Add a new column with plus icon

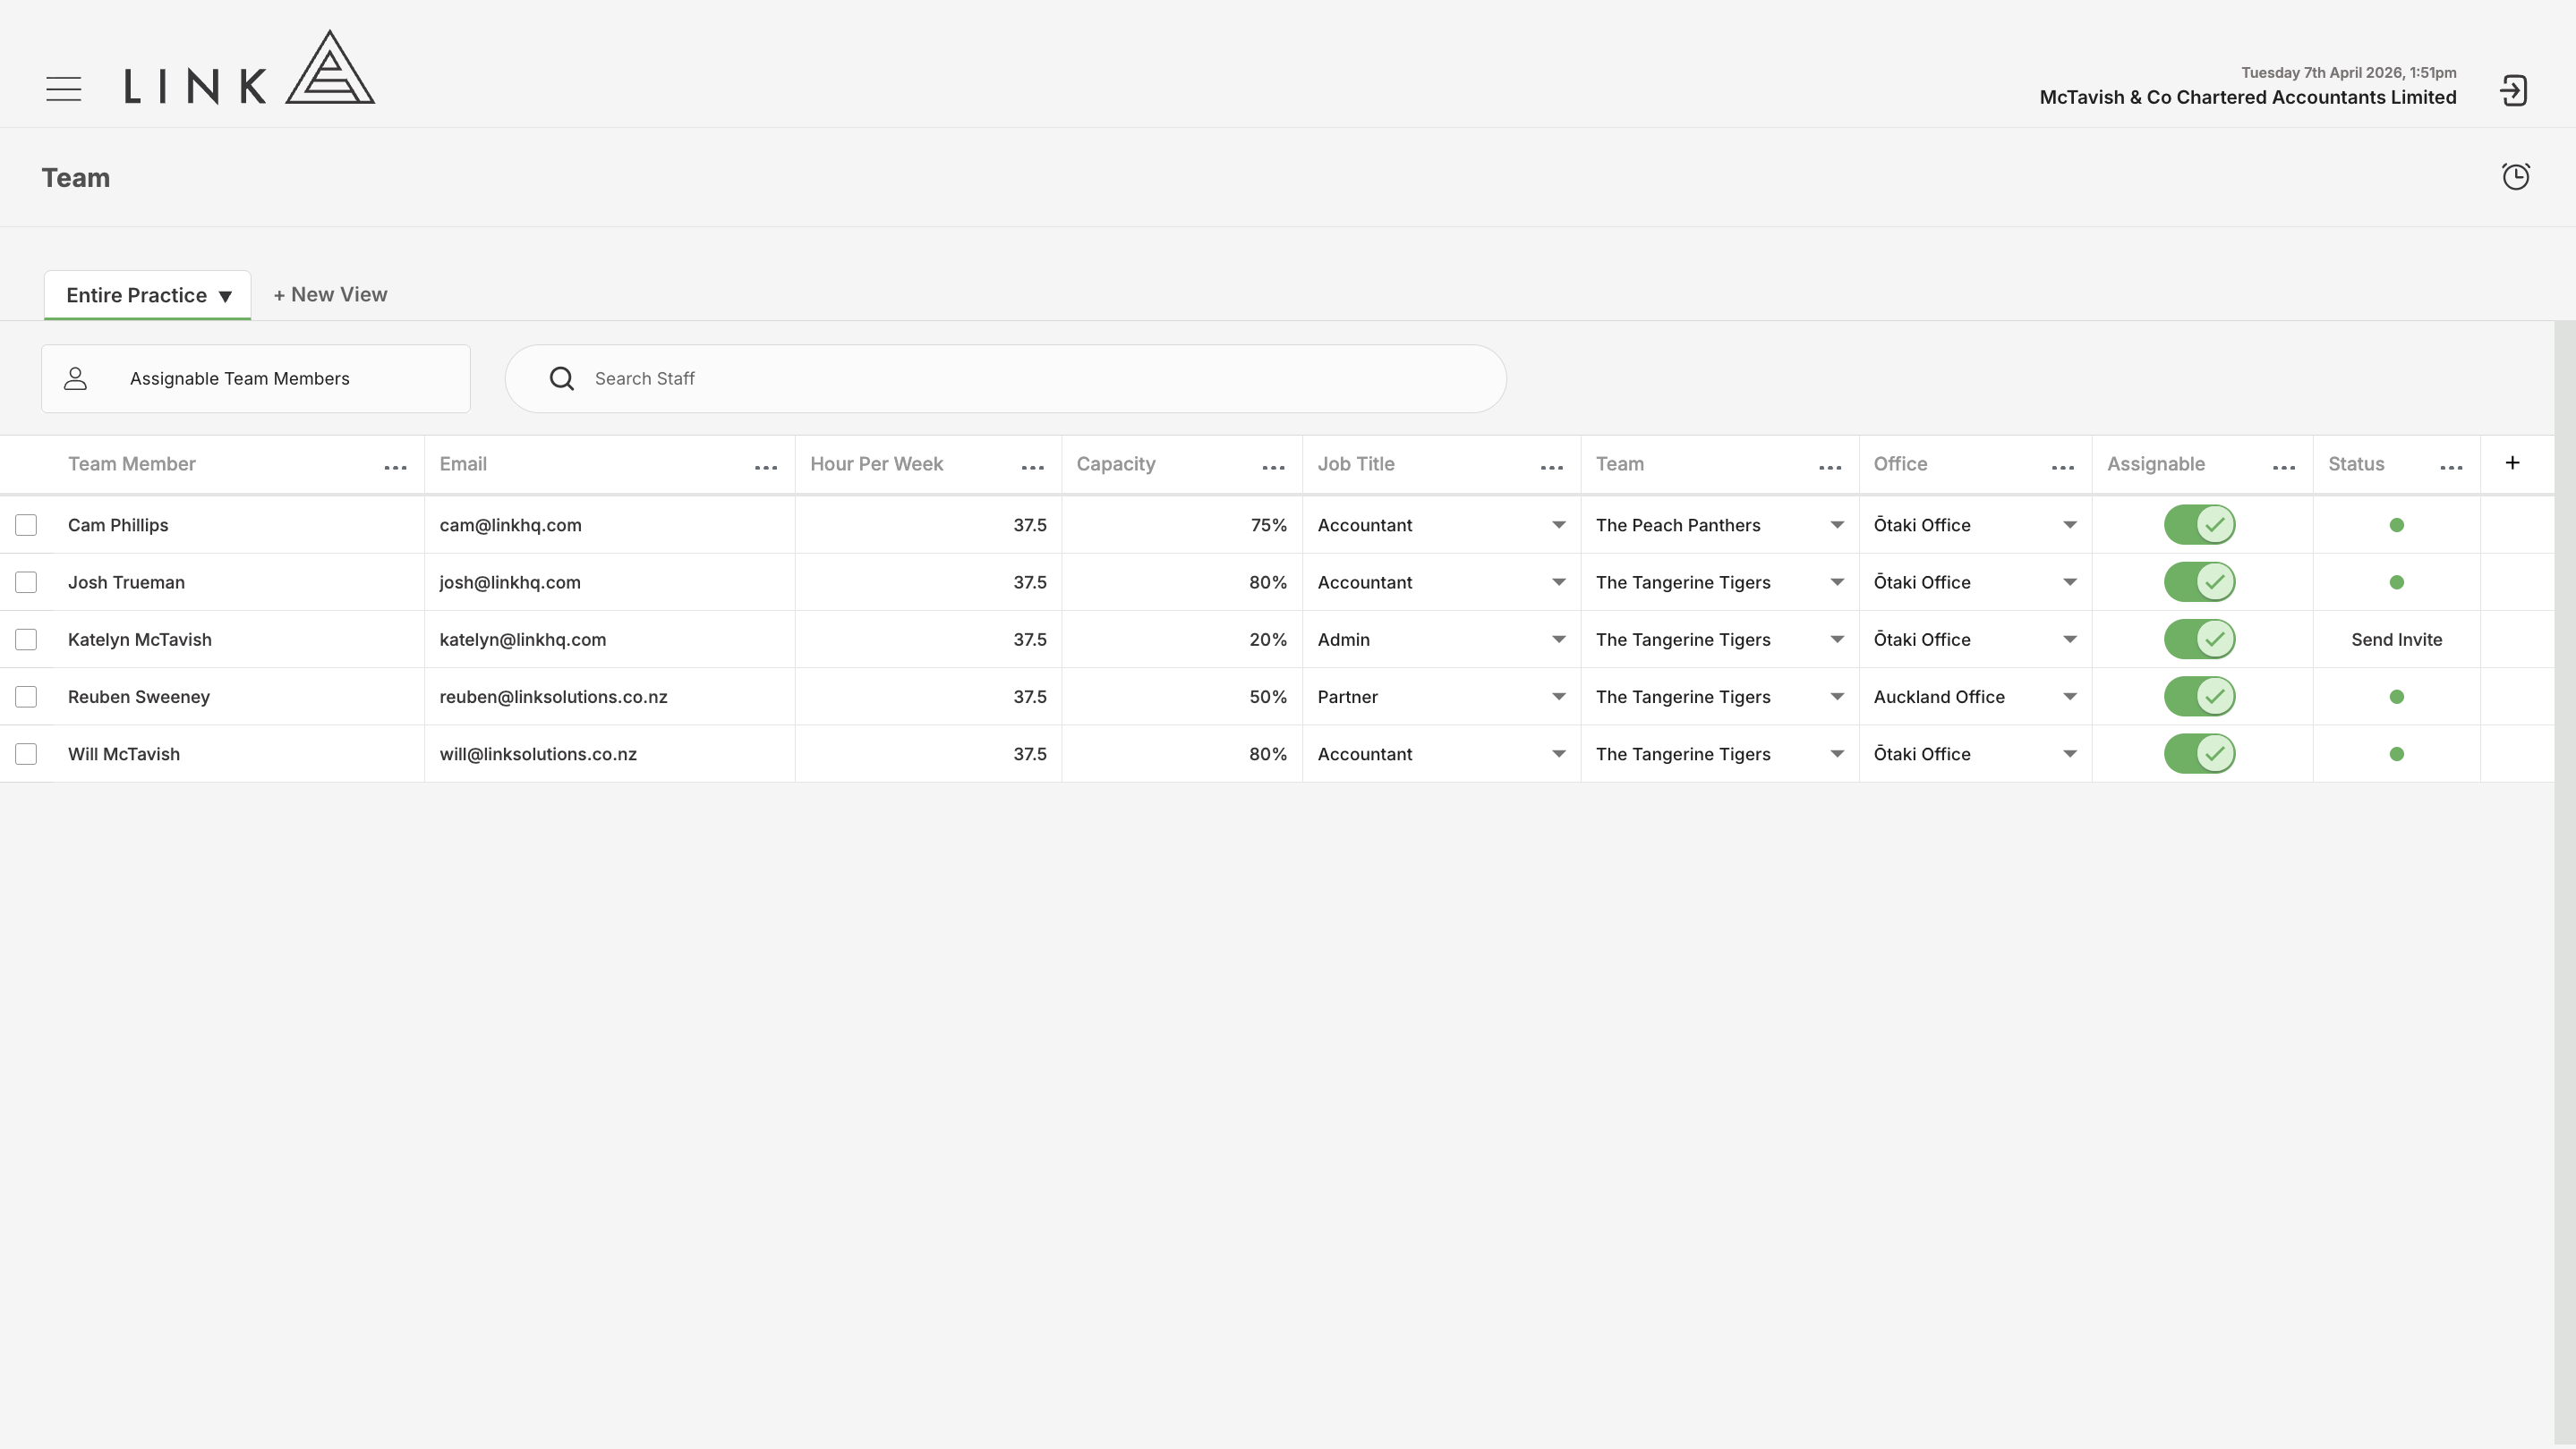click(2512, 462)
